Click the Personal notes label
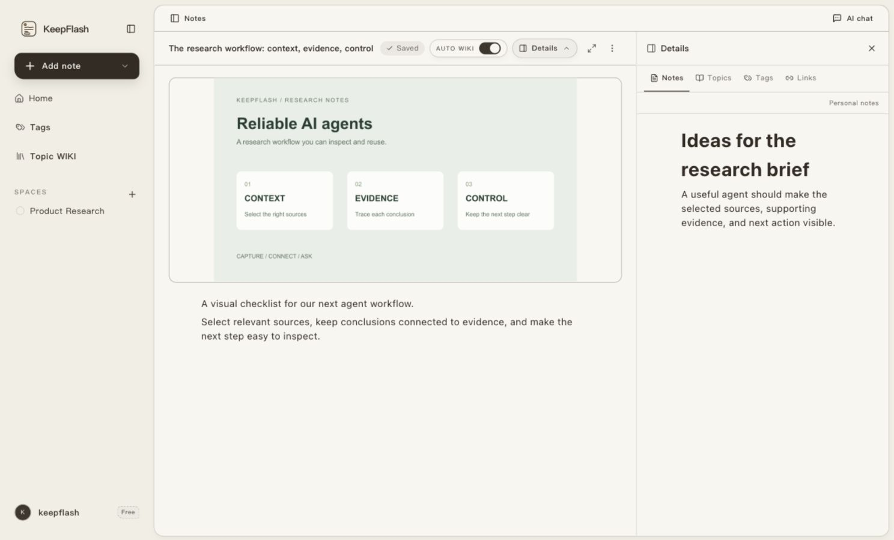The image size is (894, 540). (854, 103)
